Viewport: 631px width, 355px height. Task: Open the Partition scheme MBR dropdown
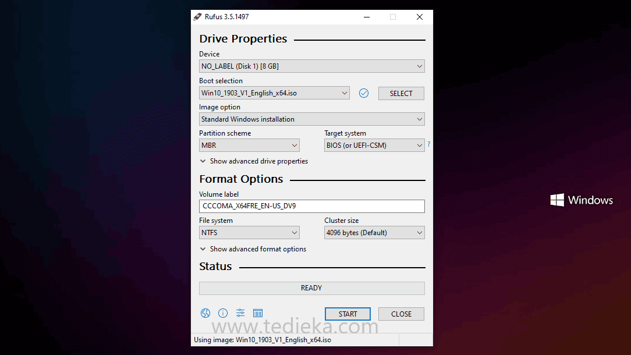click(249, 145)
